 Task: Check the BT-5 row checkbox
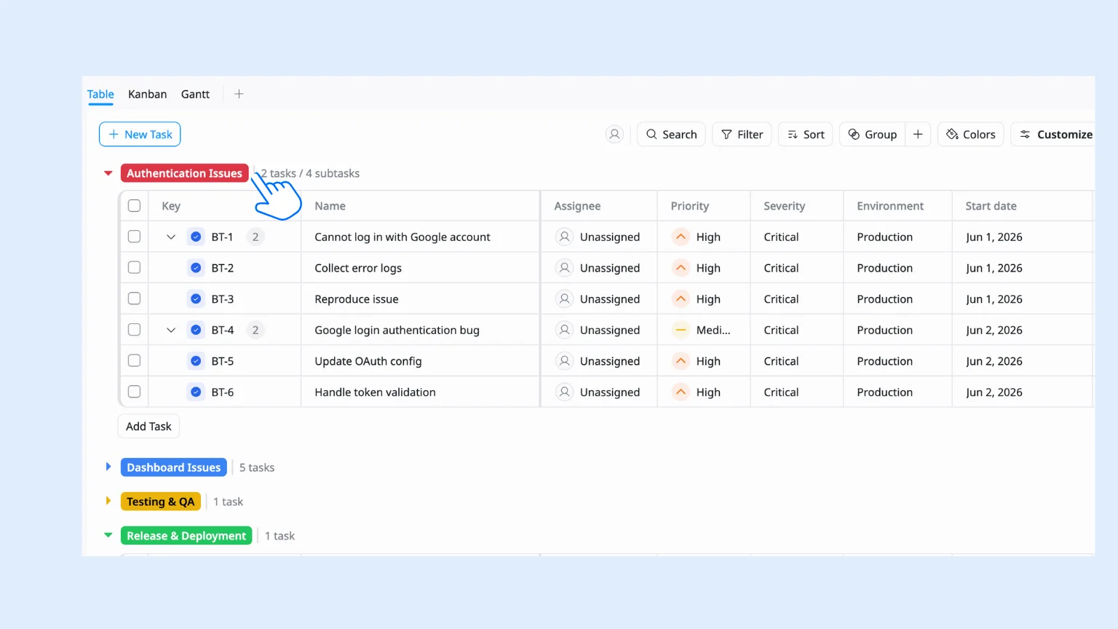click(134, 360)
